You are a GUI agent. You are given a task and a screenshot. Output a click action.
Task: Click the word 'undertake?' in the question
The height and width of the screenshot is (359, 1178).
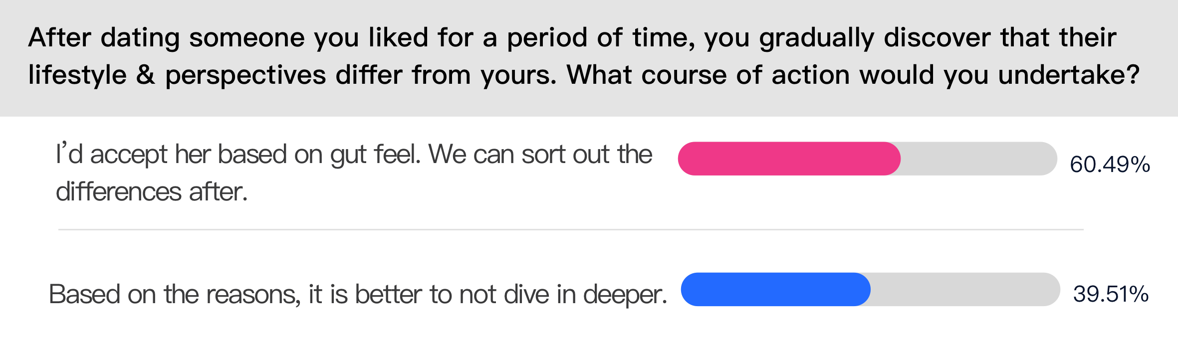1069,75
